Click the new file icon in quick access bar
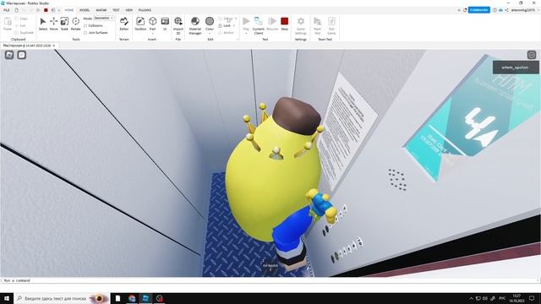The height and width of the screenshot is (304, 541). click(16, 10)
